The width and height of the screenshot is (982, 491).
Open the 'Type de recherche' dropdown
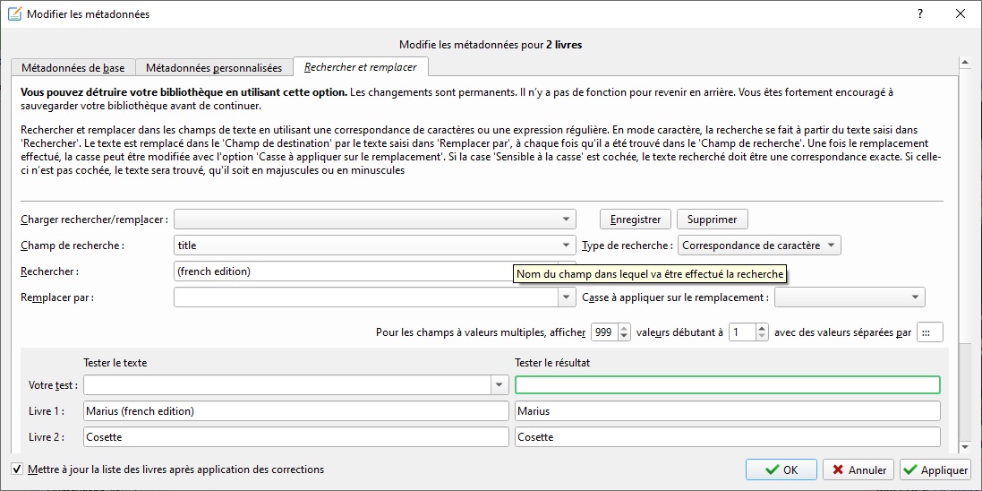831,245
